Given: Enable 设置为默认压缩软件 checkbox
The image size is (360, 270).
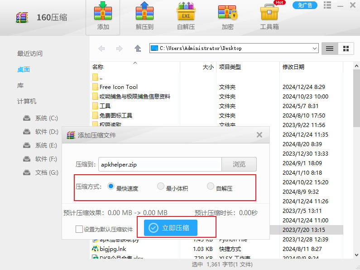Looking at the screenshot, I should click(x=79, y=229).
